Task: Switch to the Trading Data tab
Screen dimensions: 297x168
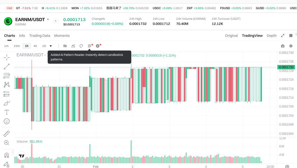Action: coord(40,36)
